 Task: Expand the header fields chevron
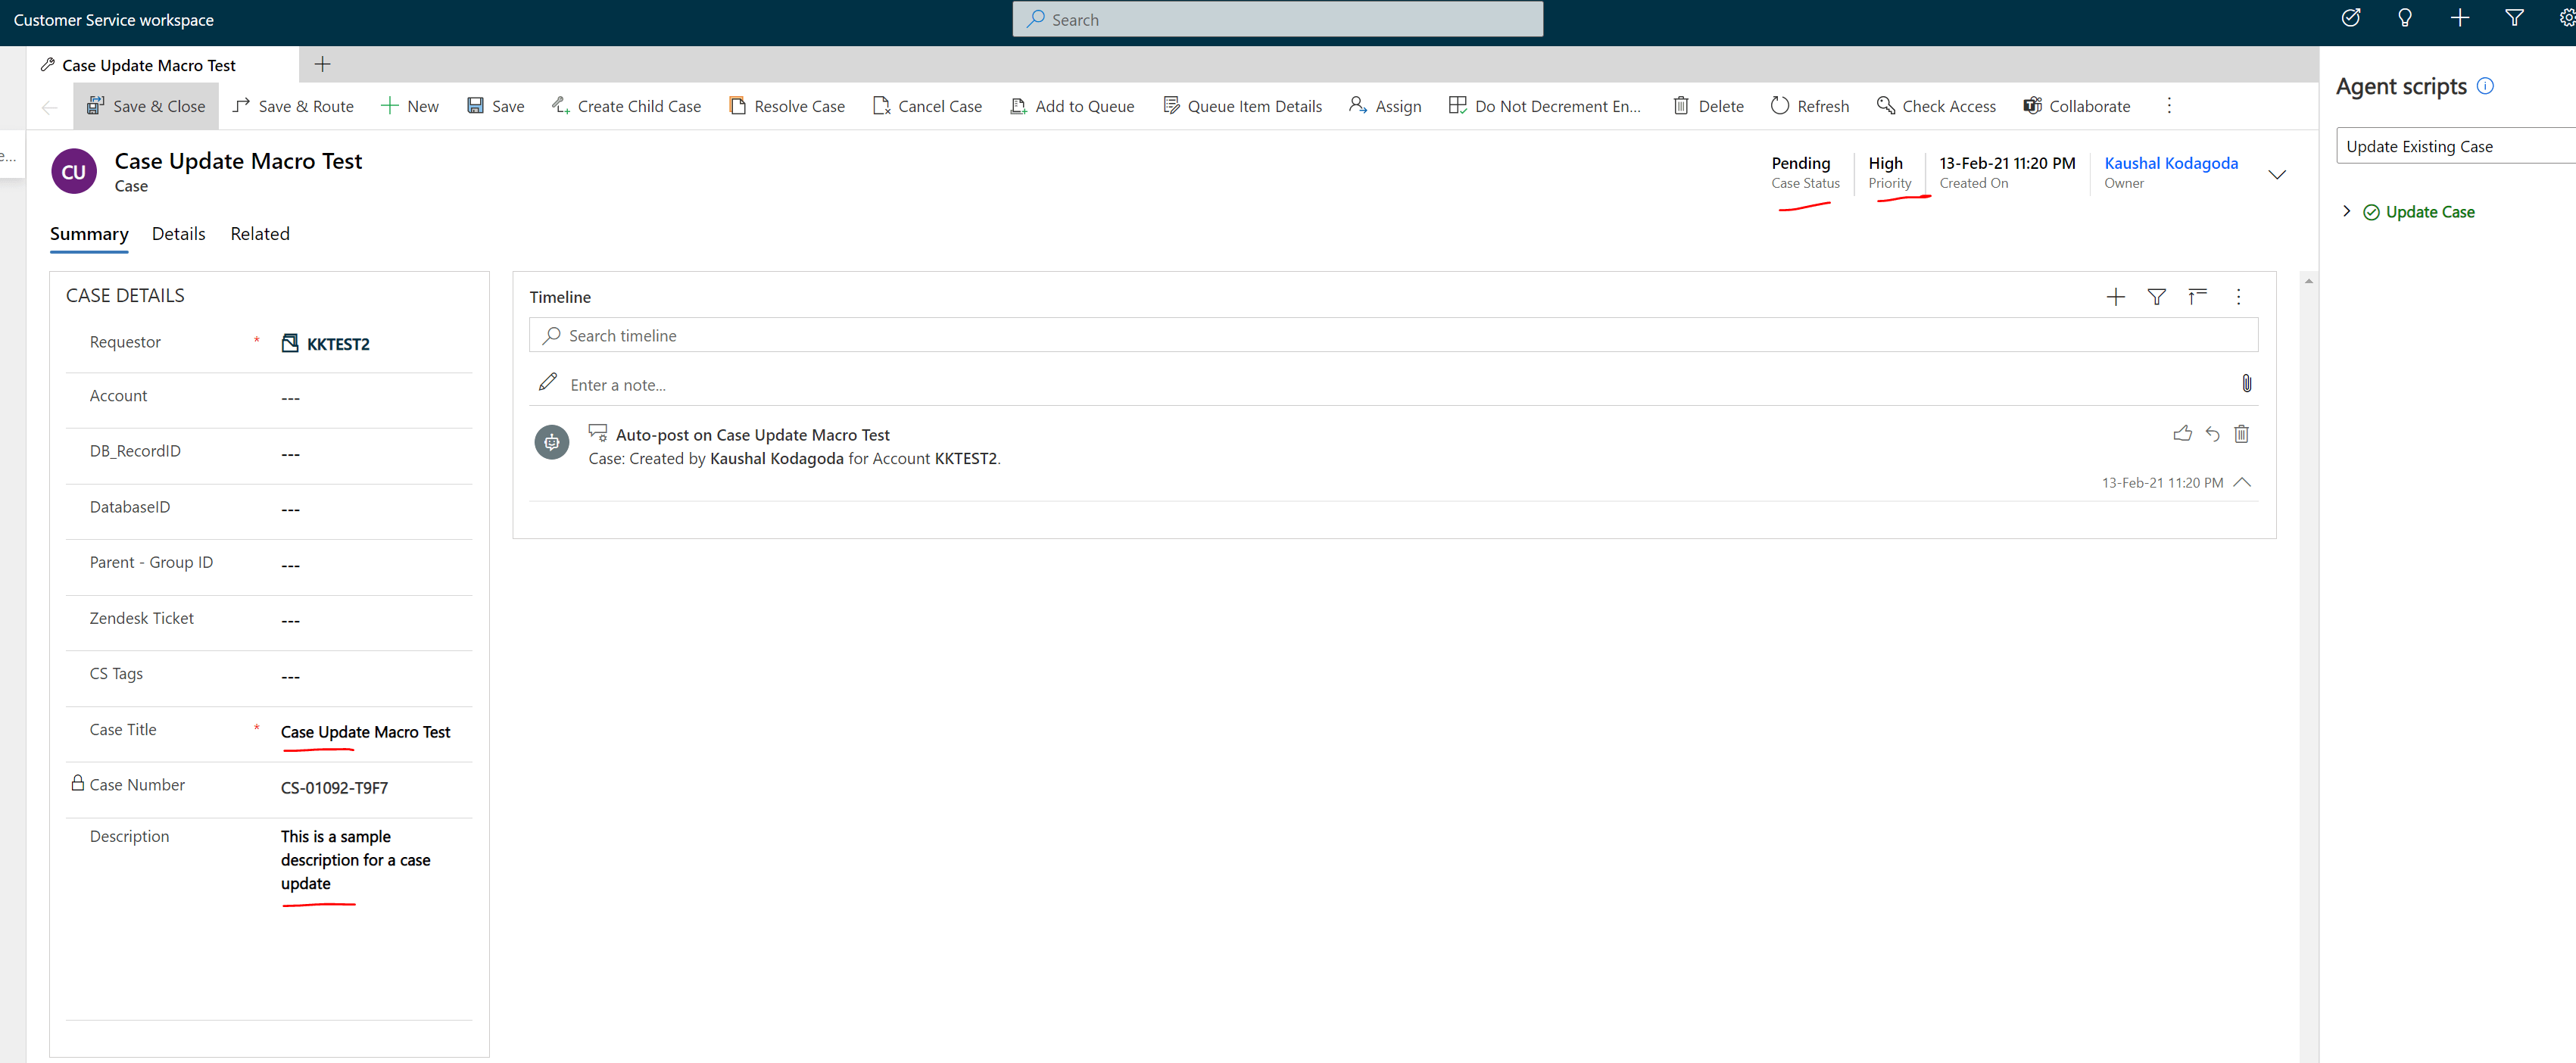pyautogui.click(x=2277, y=174)
